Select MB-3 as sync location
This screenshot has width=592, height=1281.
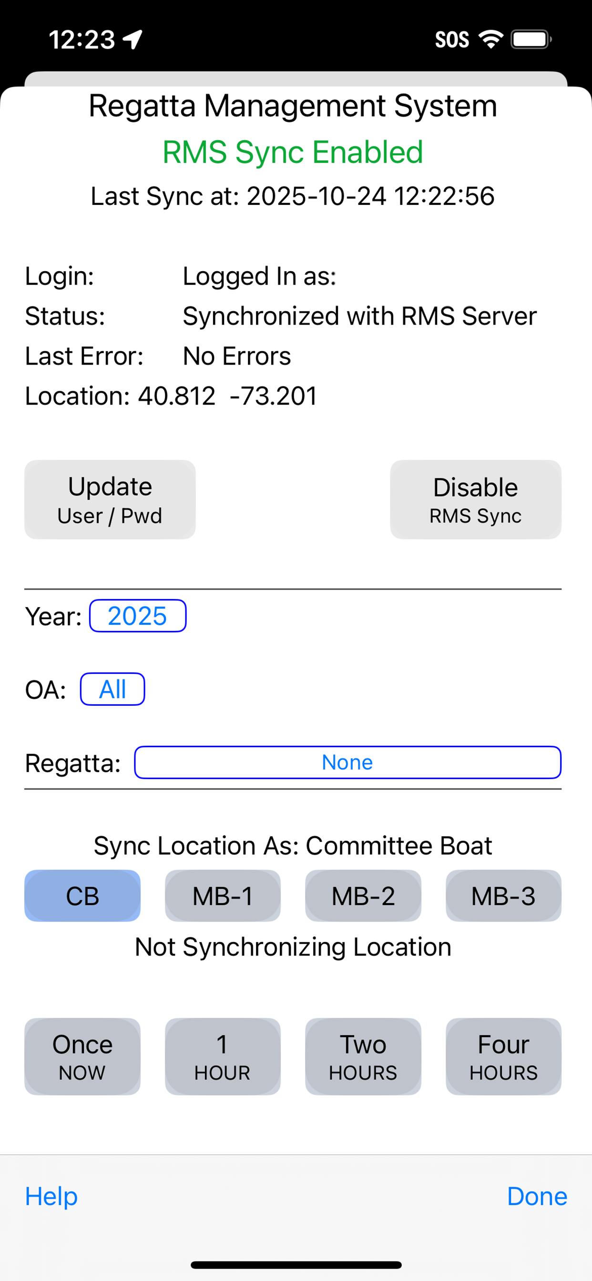[503, 895]
